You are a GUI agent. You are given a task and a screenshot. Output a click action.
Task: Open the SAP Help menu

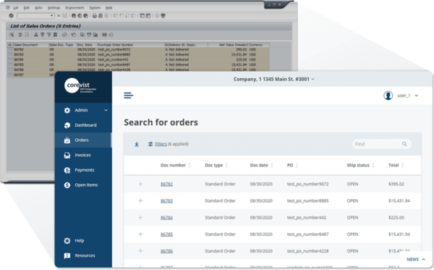(x=109, y=8)
